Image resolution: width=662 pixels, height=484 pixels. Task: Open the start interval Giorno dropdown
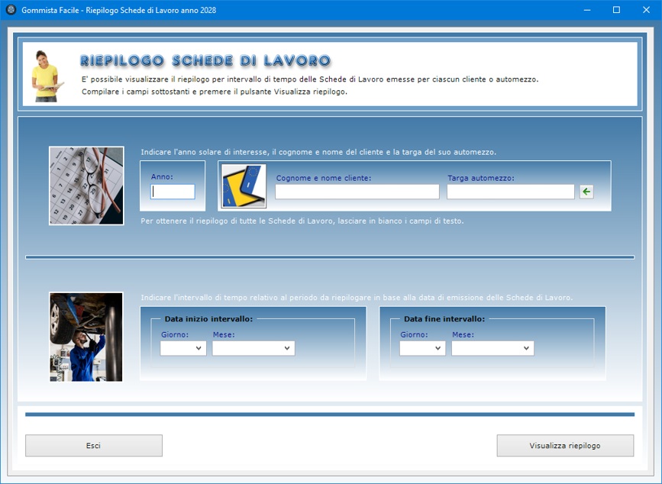183,348
